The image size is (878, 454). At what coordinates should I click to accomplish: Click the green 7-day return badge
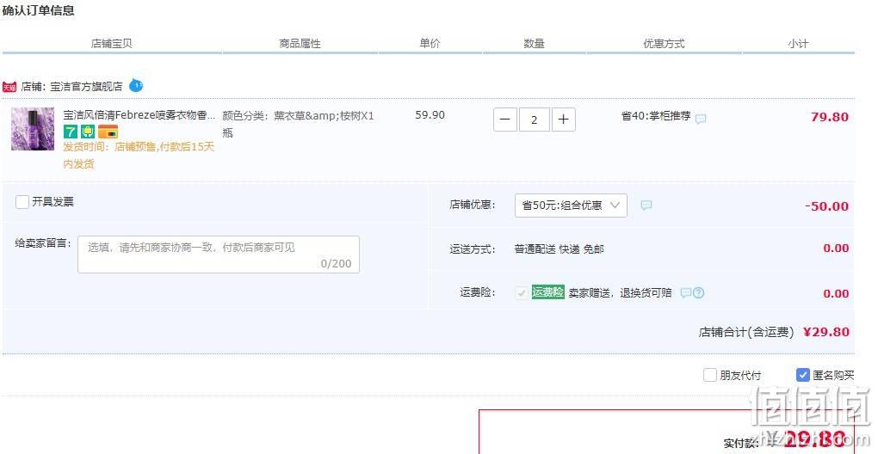70,132
